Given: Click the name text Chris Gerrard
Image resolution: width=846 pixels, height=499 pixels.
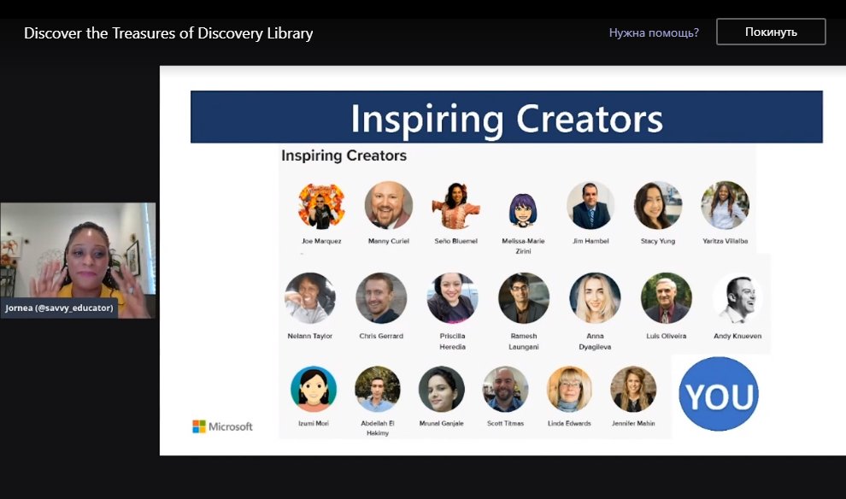Looking at the screenshot, I should pos(381,336).
